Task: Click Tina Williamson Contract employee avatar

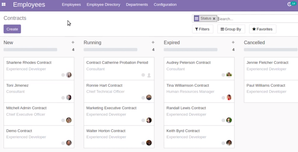Action: click(229, 97)
